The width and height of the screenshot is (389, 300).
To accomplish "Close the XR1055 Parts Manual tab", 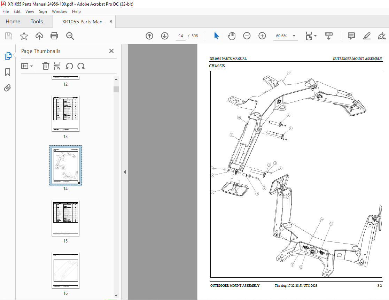I will (111, 22).
